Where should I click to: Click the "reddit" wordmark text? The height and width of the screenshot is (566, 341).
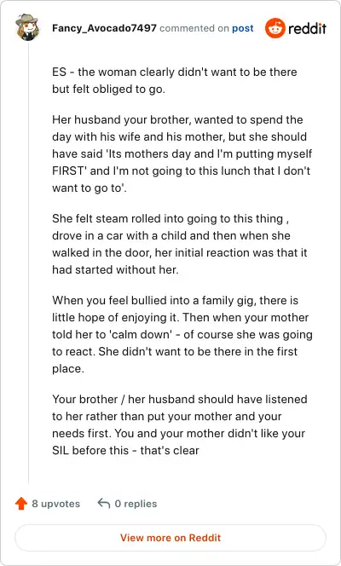point(308,28)
